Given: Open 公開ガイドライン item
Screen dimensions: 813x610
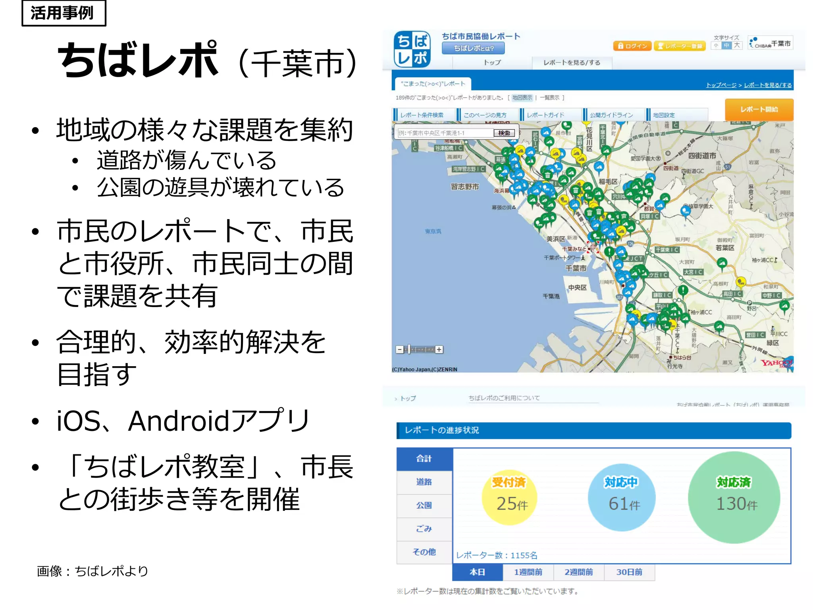Looking at the screenshot, I should coord(613,115).
